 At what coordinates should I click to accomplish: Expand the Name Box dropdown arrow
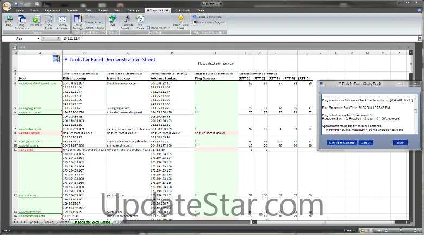click(38, 39)
